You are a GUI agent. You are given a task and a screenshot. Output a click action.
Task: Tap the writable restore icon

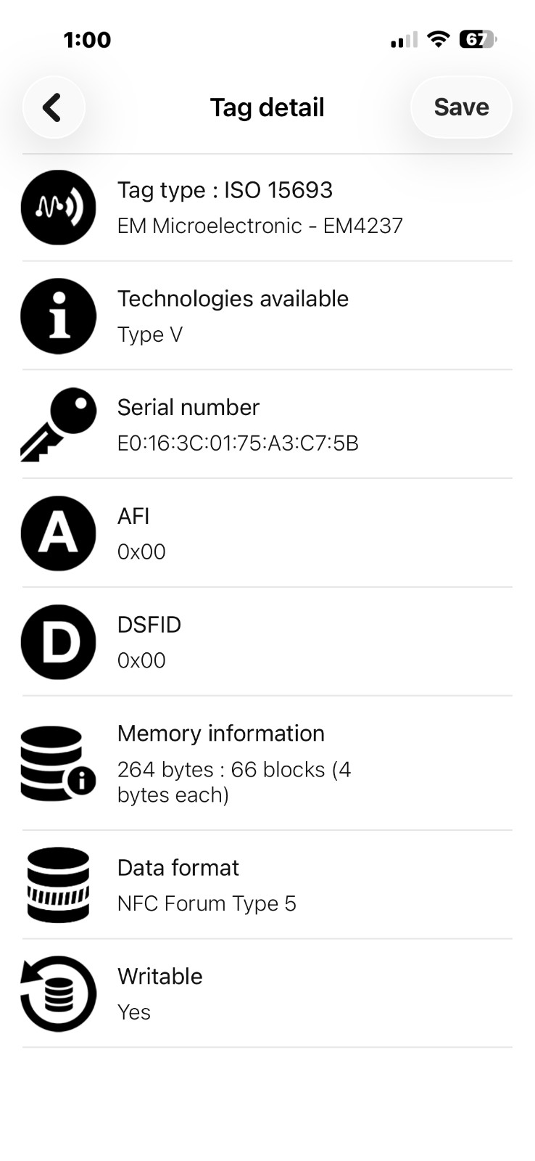(x=58, y=993)
